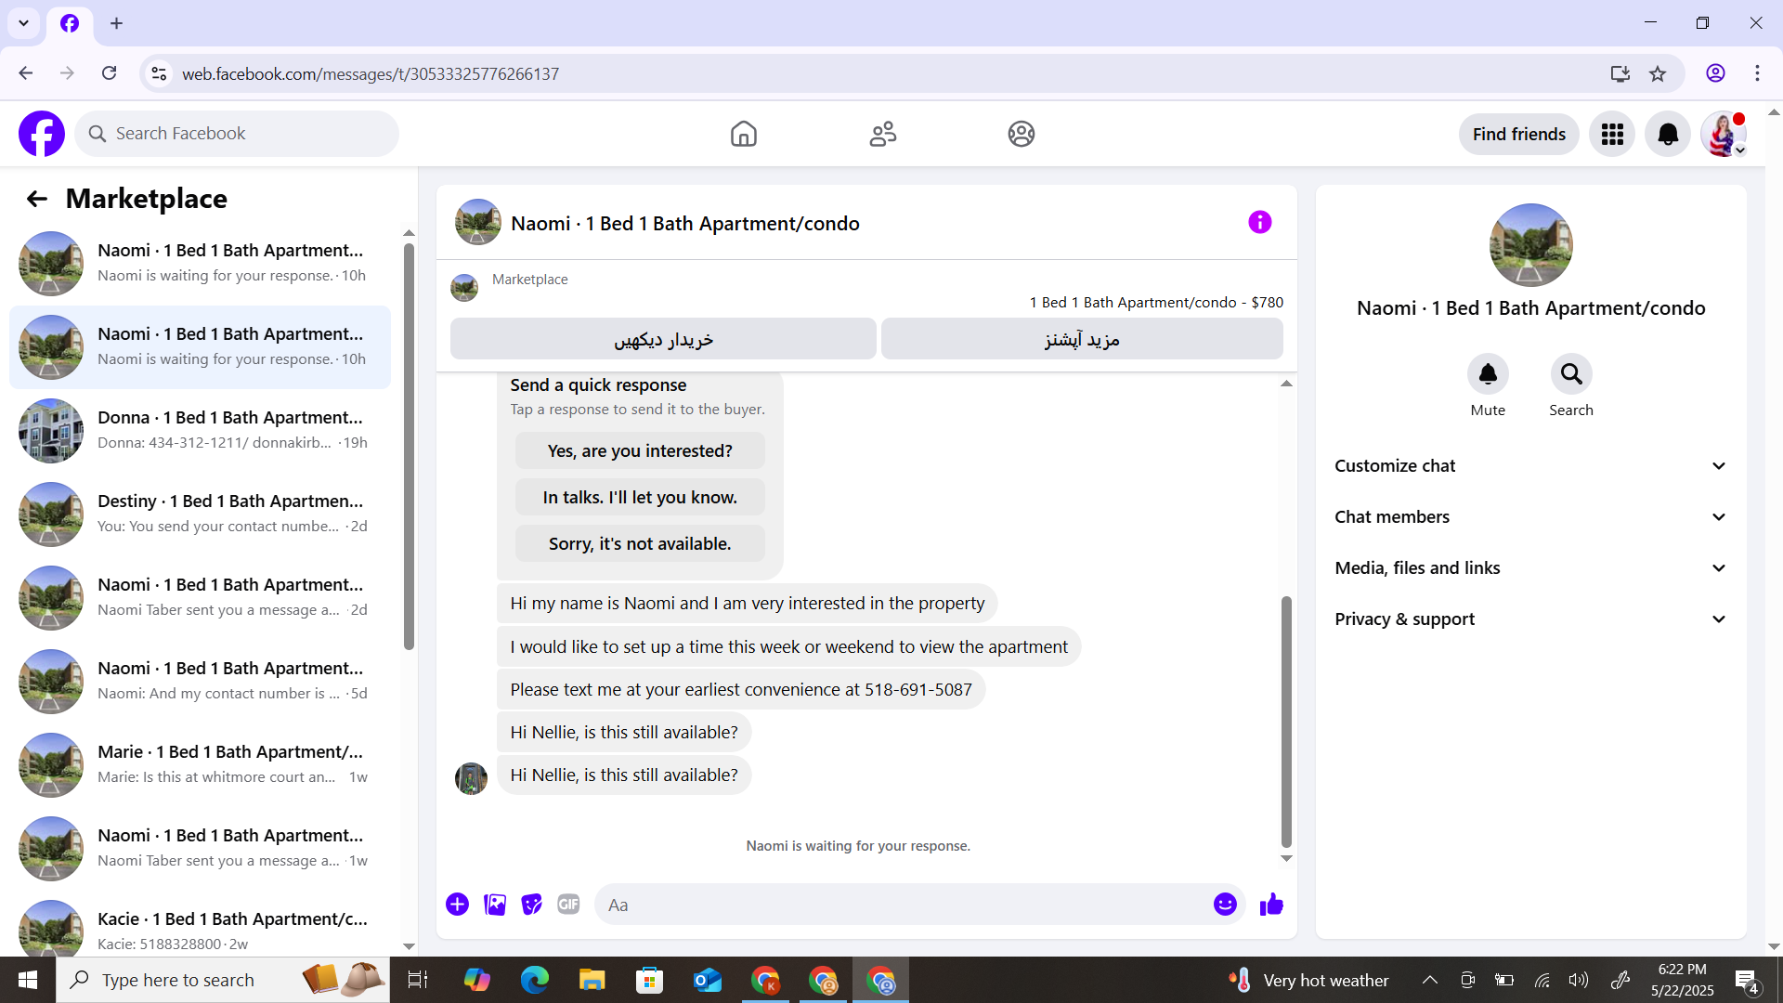Go back in browser history

point(26,73)
